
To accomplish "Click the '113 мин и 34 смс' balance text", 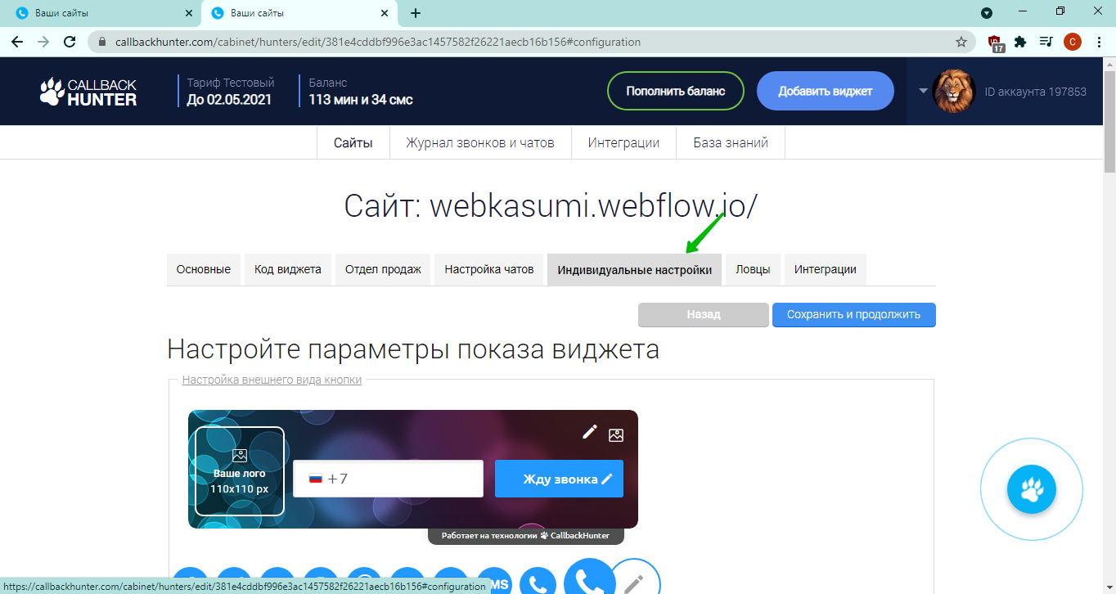I will [x=361, y=100].
